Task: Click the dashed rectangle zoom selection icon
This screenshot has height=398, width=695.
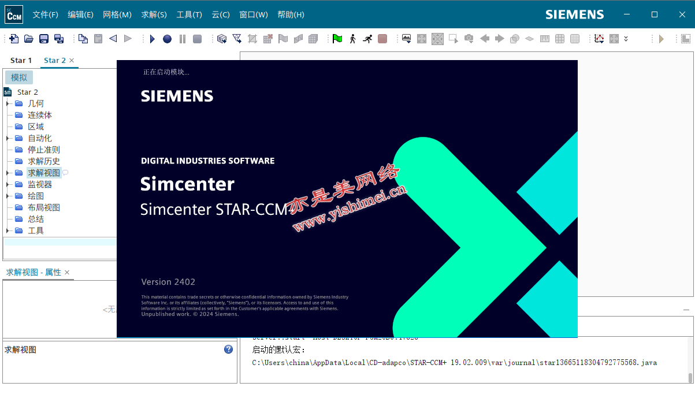Action: (x=454, y=39)
